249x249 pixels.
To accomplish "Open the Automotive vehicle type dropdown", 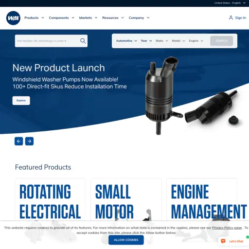I will [x=126, y=41].
